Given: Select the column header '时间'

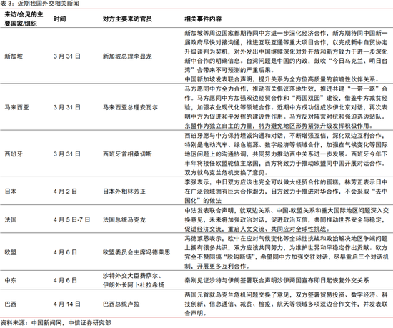Looking at the screenshot, I should [59, 19].
